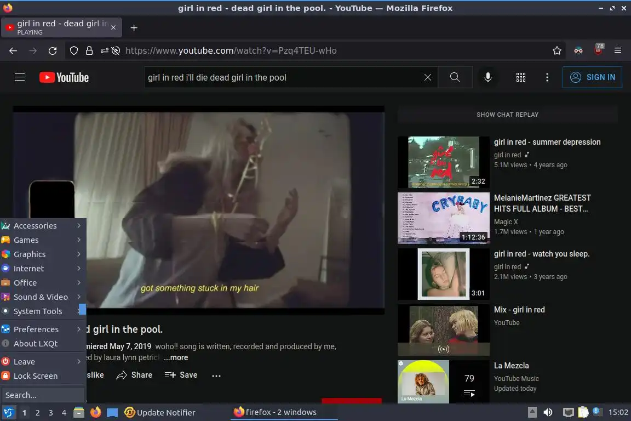The width and height of the screenshot is (631, 421).
Task: Open volume control in system tray
Action: click(x=548, y=412)
